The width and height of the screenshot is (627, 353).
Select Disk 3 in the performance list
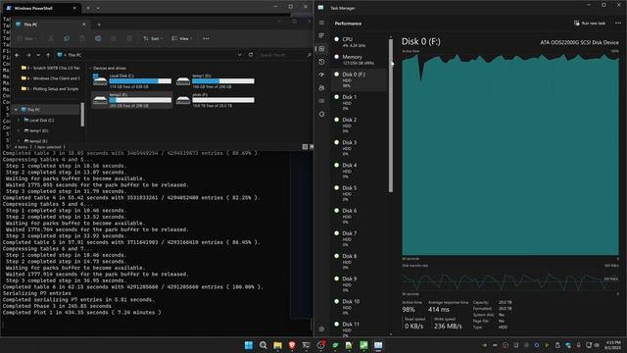360,148
